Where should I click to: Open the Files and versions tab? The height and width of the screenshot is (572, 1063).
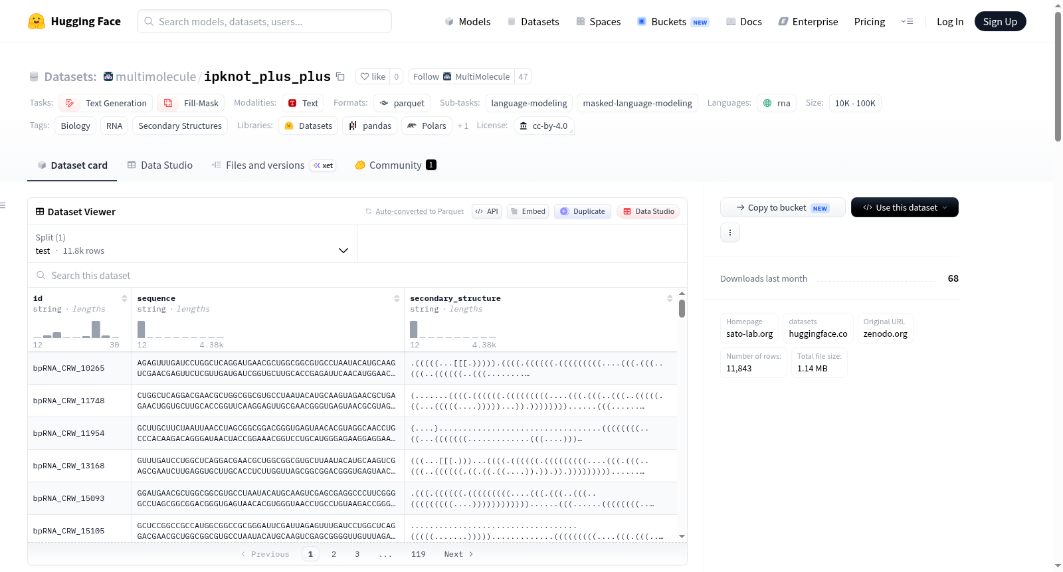pyautogui.click(x=274, y=165)
